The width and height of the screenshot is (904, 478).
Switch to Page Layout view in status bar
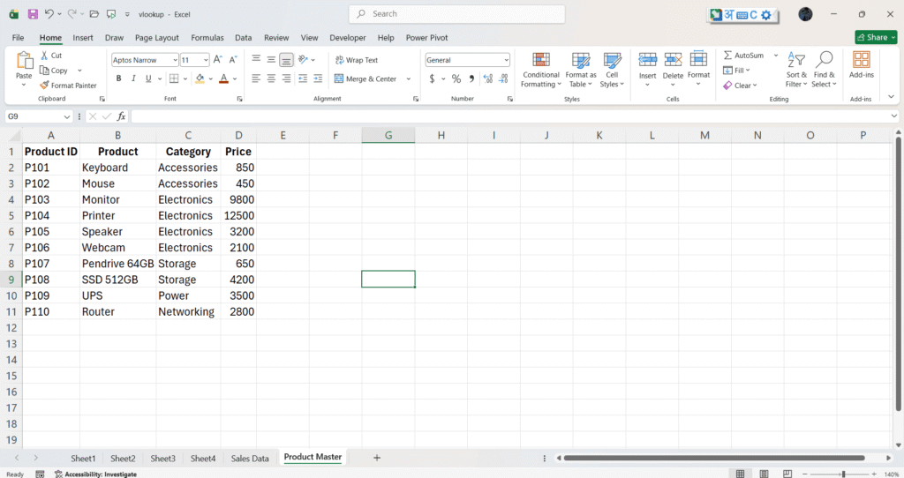point(764,474)
